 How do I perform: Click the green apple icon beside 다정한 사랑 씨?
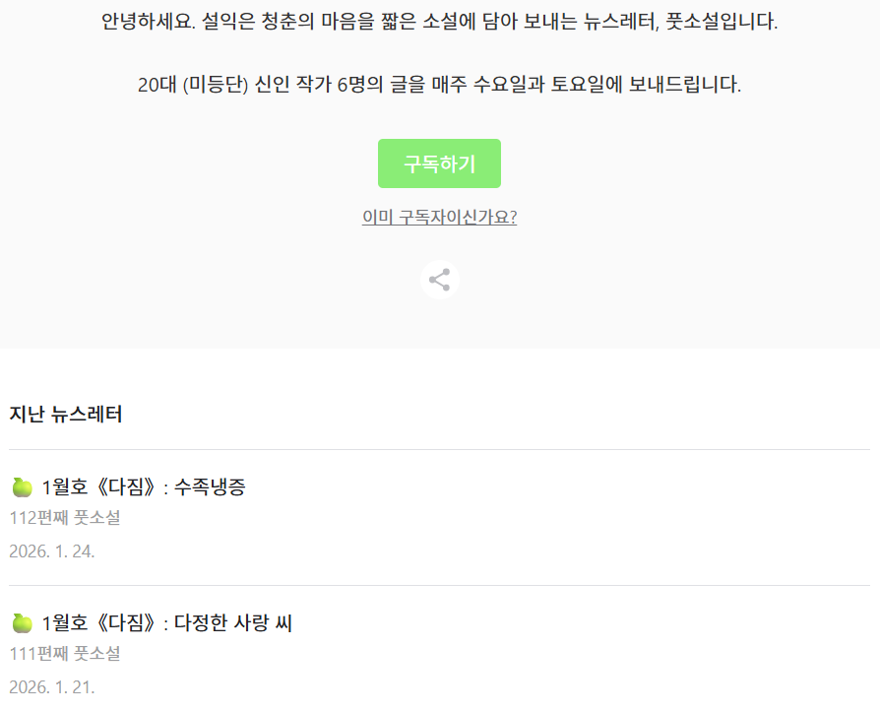pyautogui.click(x=22, y=622)
